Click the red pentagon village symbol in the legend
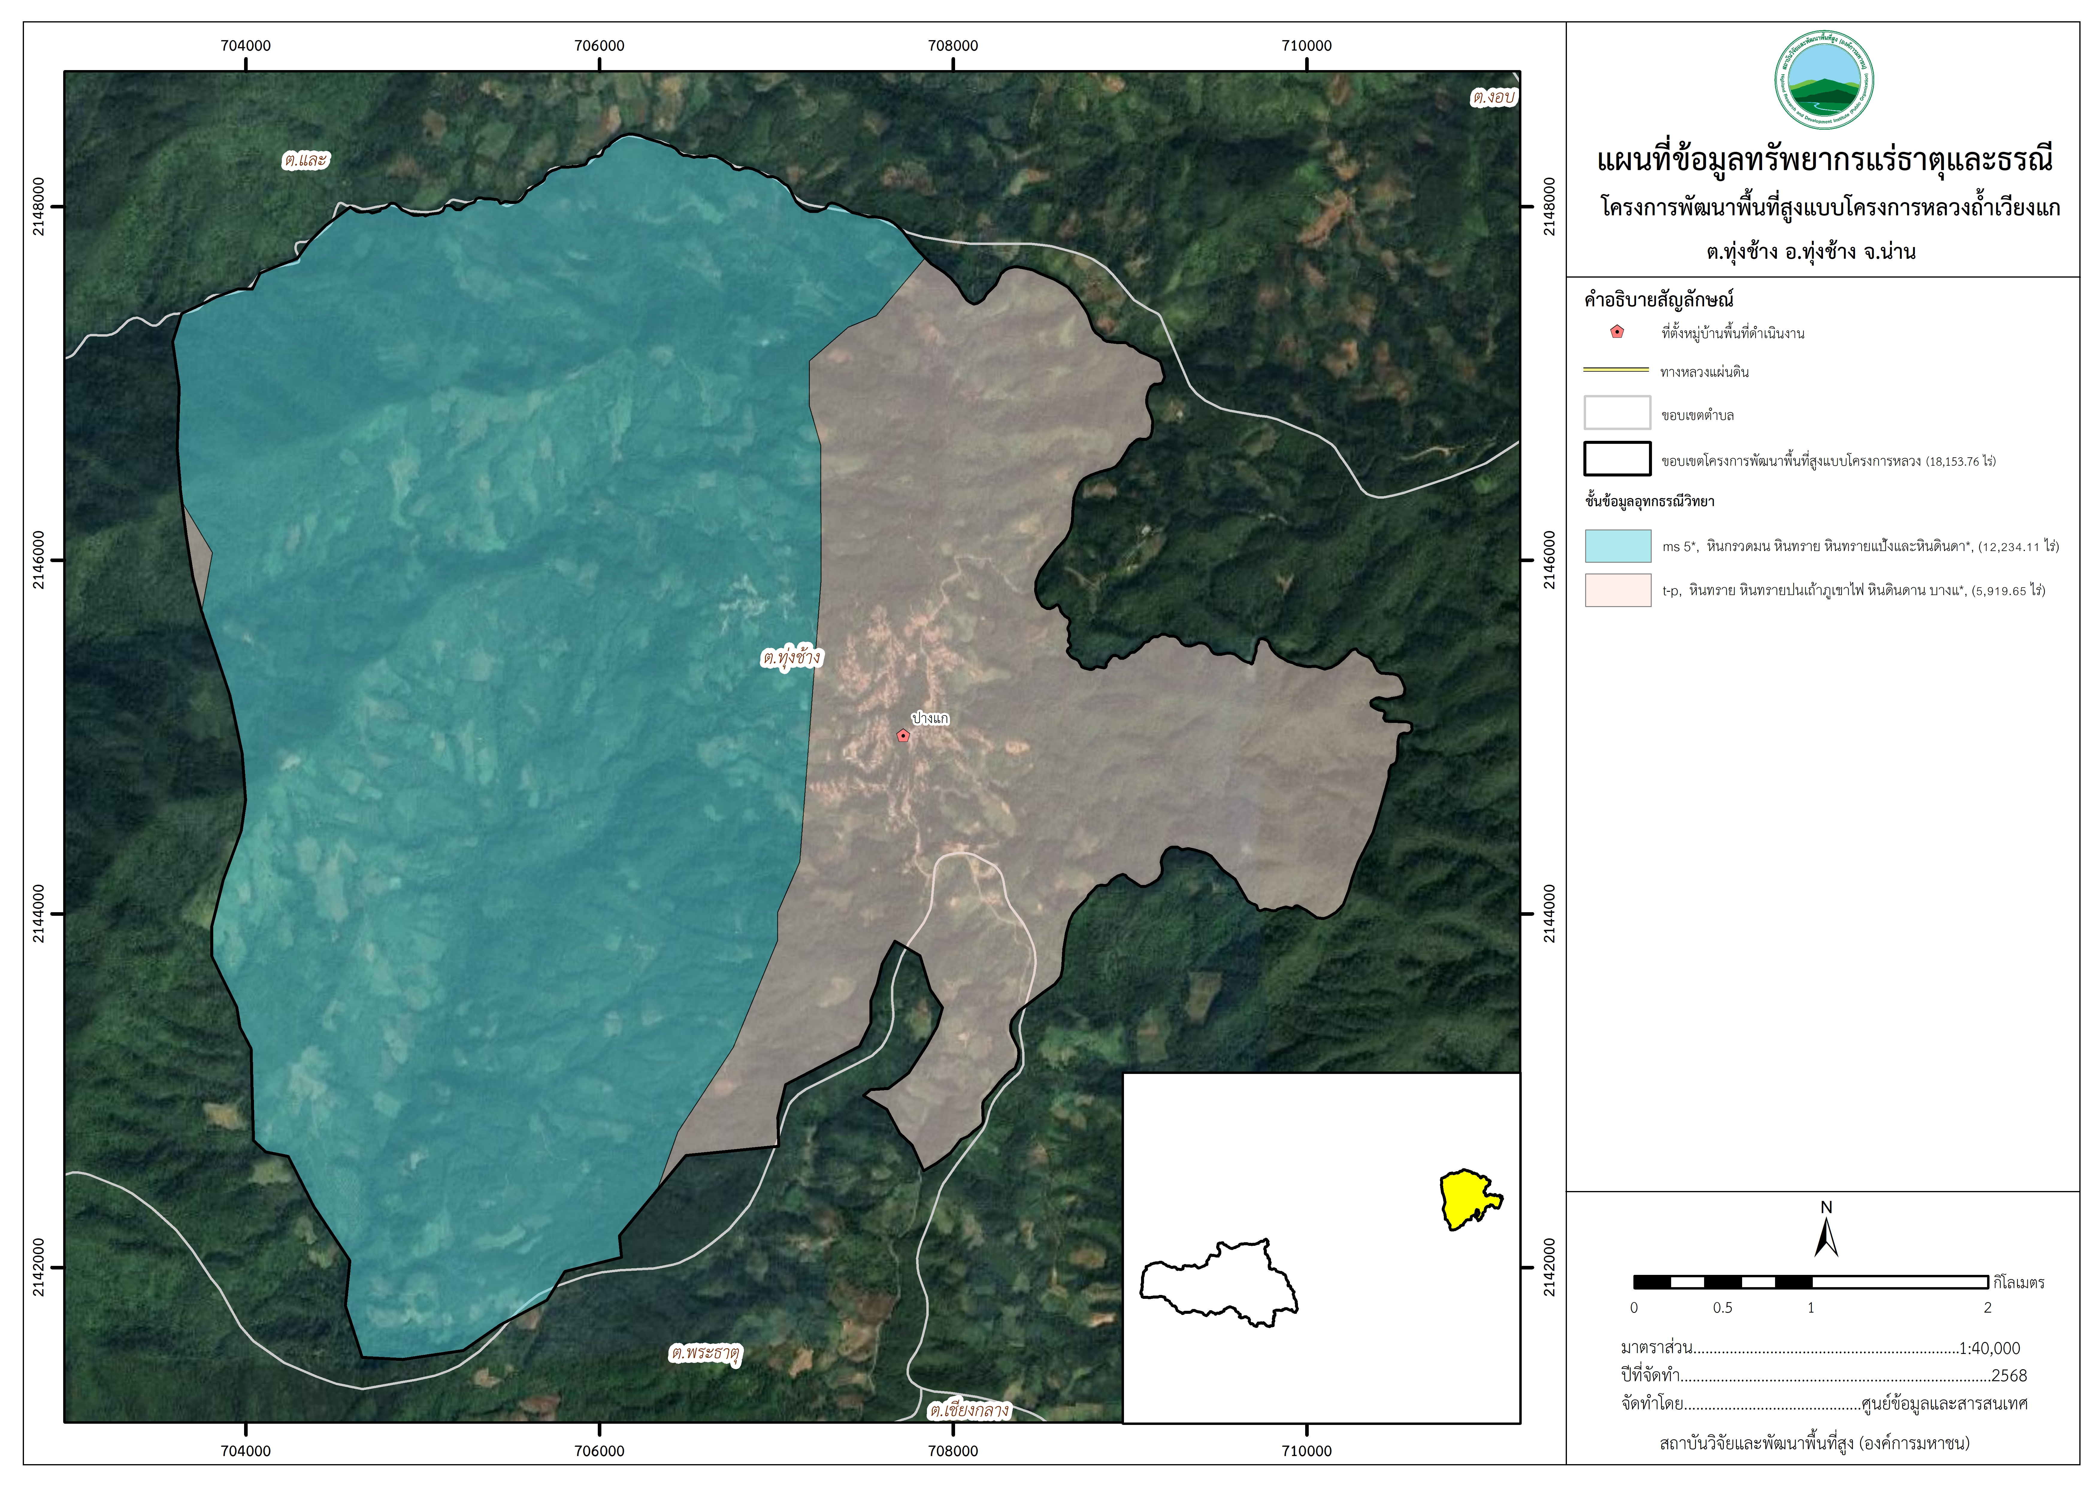The height and width of the screenshot is (1486, 2100). [1617, 332]
